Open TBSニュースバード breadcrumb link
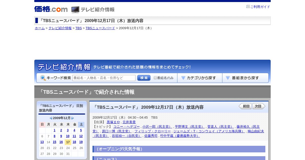305x160 pixels. 100,28
